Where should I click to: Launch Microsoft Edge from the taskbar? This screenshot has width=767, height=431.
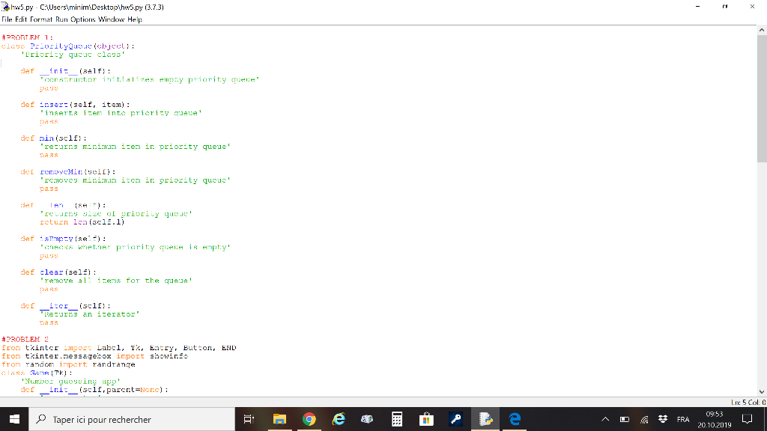(513, 419)
